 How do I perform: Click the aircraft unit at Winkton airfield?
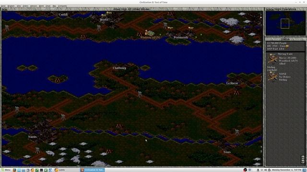[x=150, y=33]
